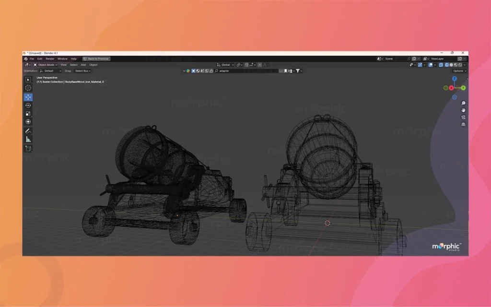Click the bookmark icon next to search
Viewport: 491px width, 307px height.
click(x=286, y=71)
